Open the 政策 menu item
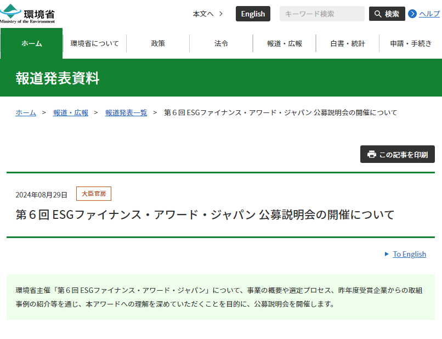442x339 pixels. coord(157,43)
